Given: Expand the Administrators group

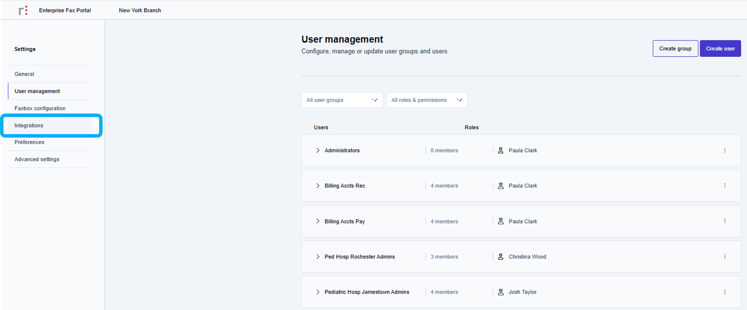Looking at the screenshot, I should pos(318,151).
